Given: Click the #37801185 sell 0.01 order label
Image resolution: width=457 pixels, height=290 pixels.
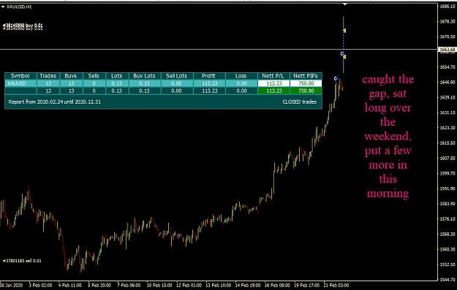Looking at the screenshot, I should point(22,261).
